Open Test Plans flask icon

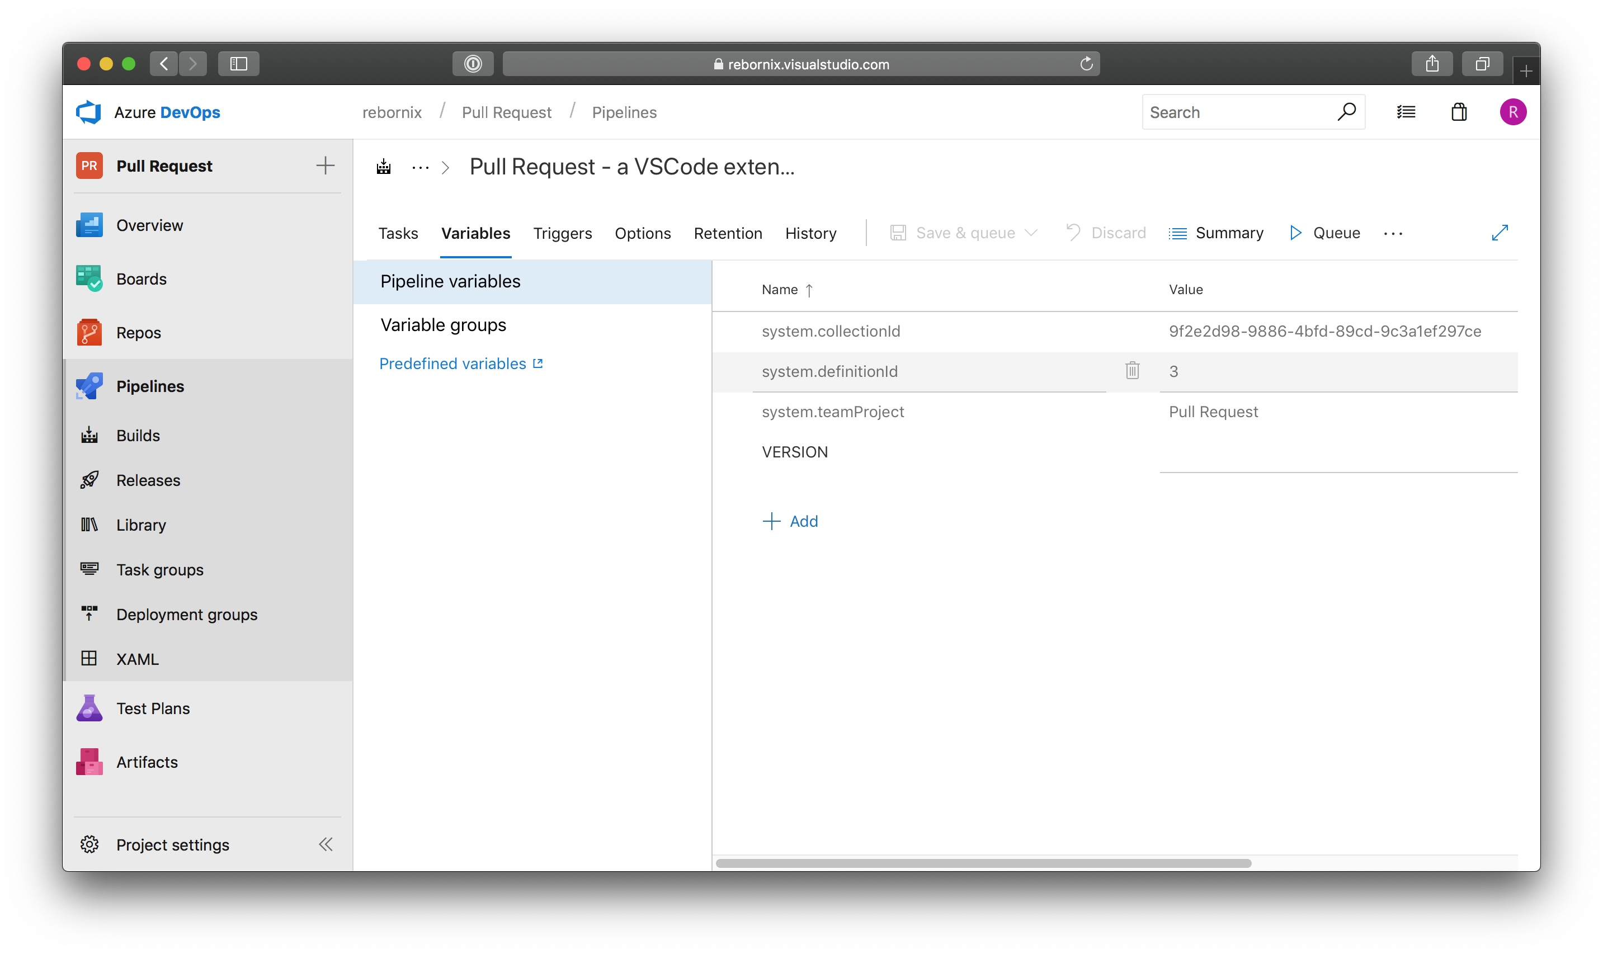(89, 708)
